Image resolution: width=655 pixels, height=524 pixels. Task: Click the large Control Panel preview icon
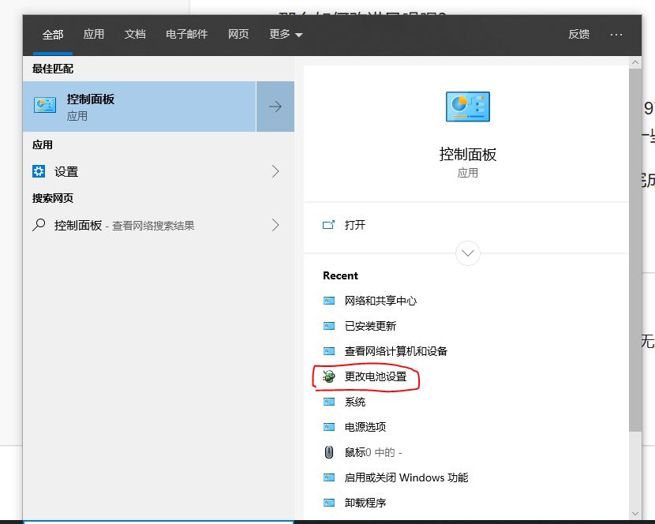(468, 106)
